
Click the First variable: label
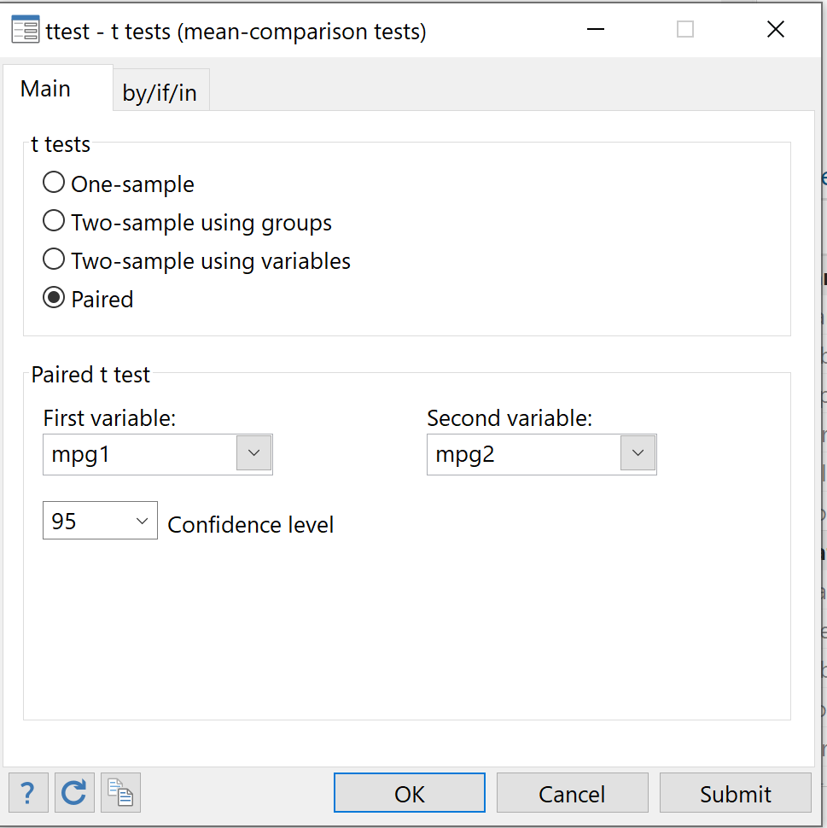[x=109, y=418]
